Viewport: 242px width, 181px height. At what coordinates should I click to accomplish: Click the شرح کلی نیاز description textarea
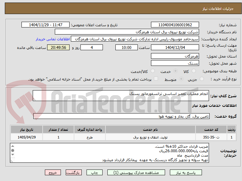pos(121,96)
